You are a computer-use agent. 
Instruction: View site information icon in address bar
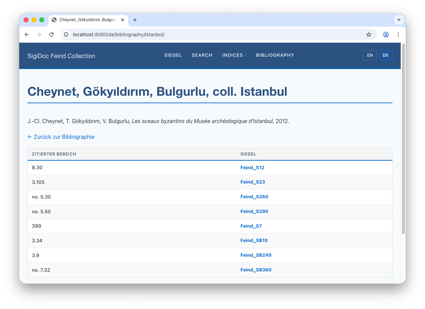pos(66,35)
